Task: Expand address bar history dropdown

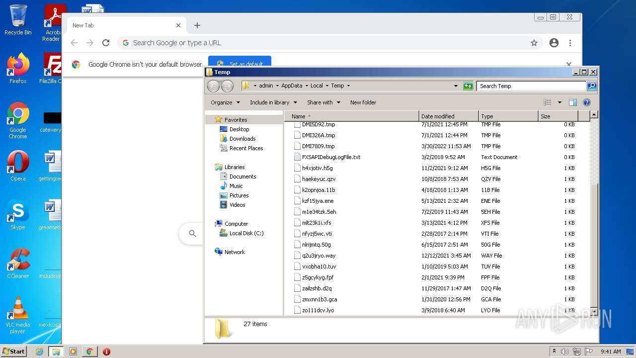Action: (456, 86)
